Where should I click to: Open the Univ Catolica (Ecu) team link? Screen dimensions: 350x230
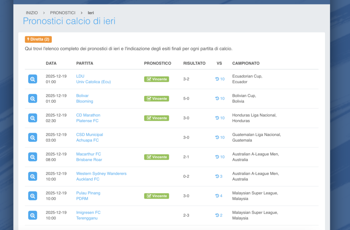[93, 82]
